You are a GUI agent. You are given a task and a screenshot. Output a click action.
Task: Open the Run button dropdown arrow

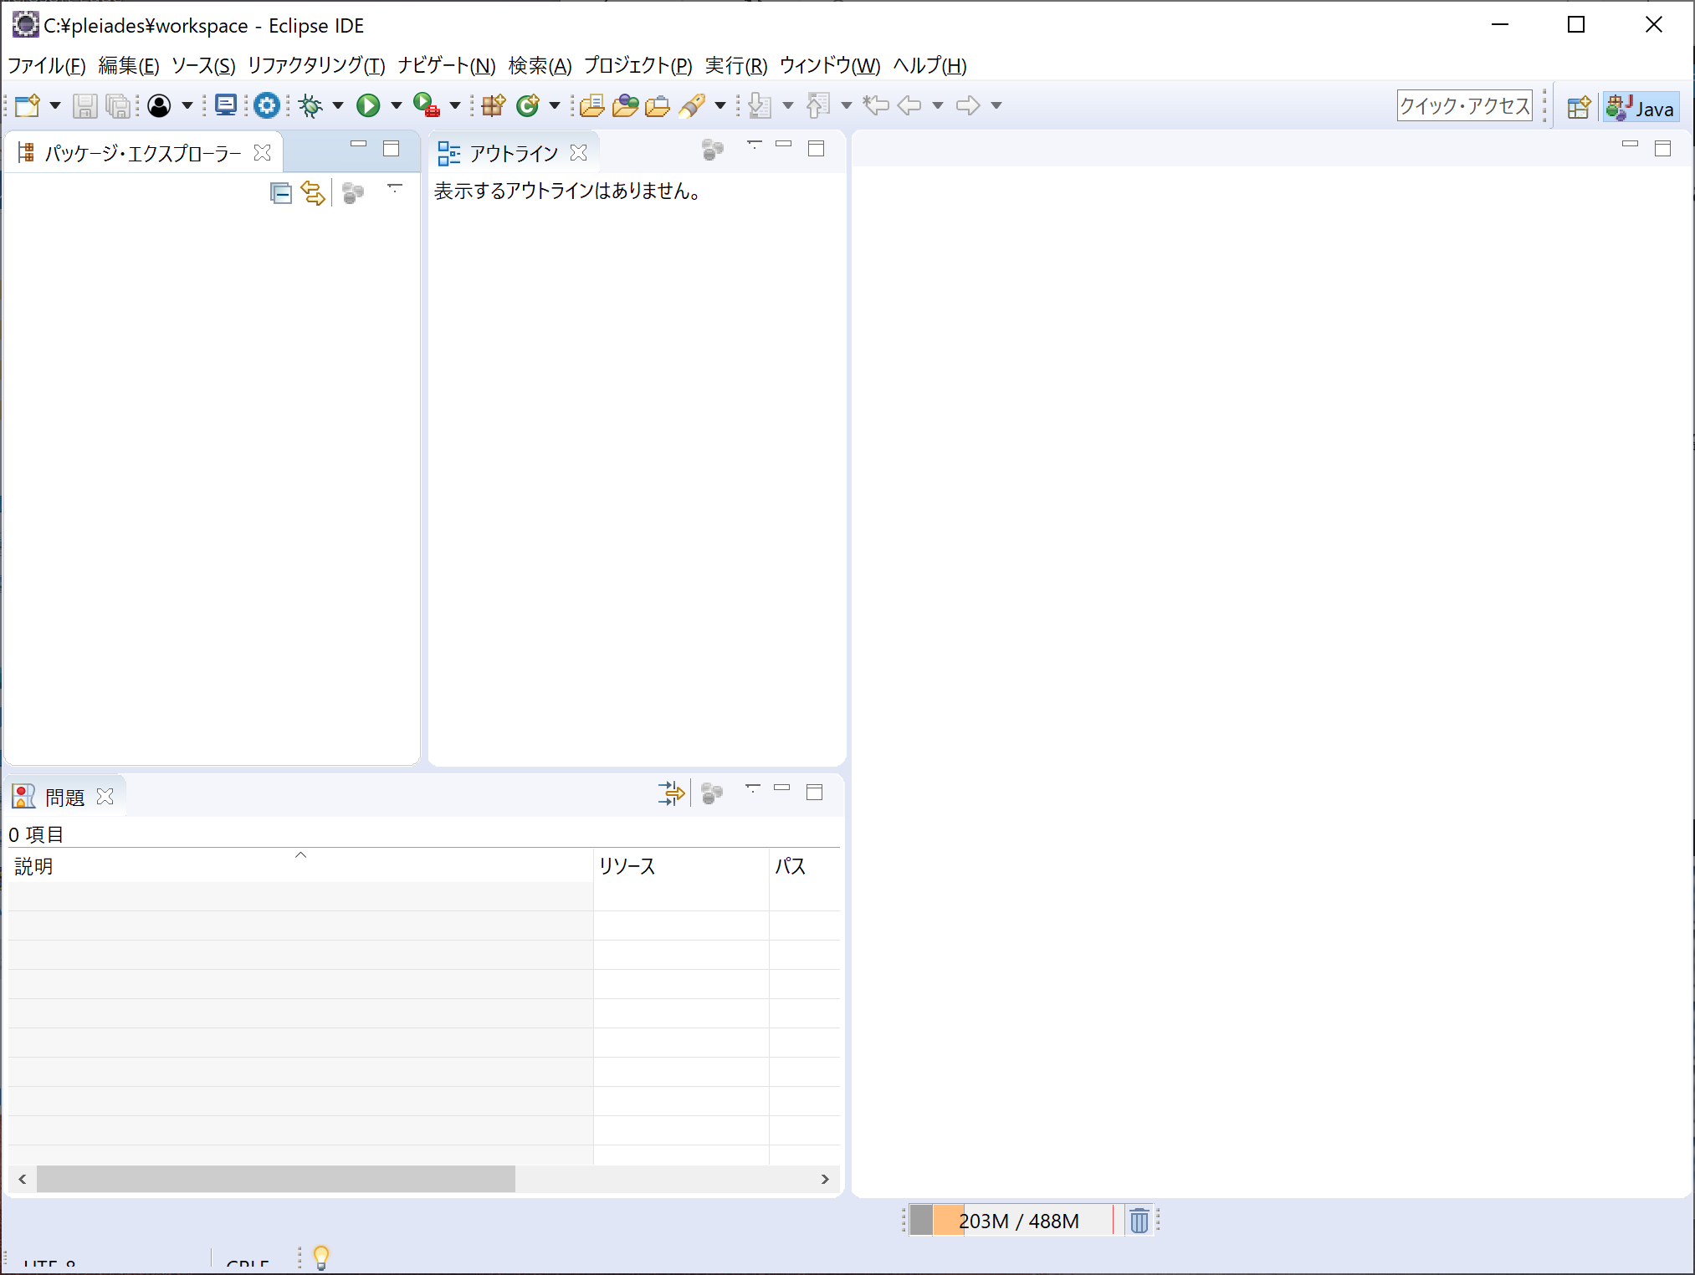tap(397, 105)
